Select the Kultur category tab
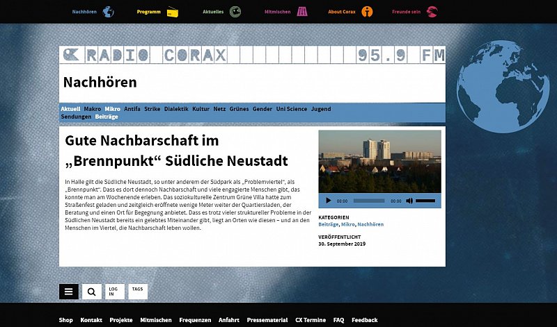The height and width of the screenshot is (327, 557). pos(201,109)
